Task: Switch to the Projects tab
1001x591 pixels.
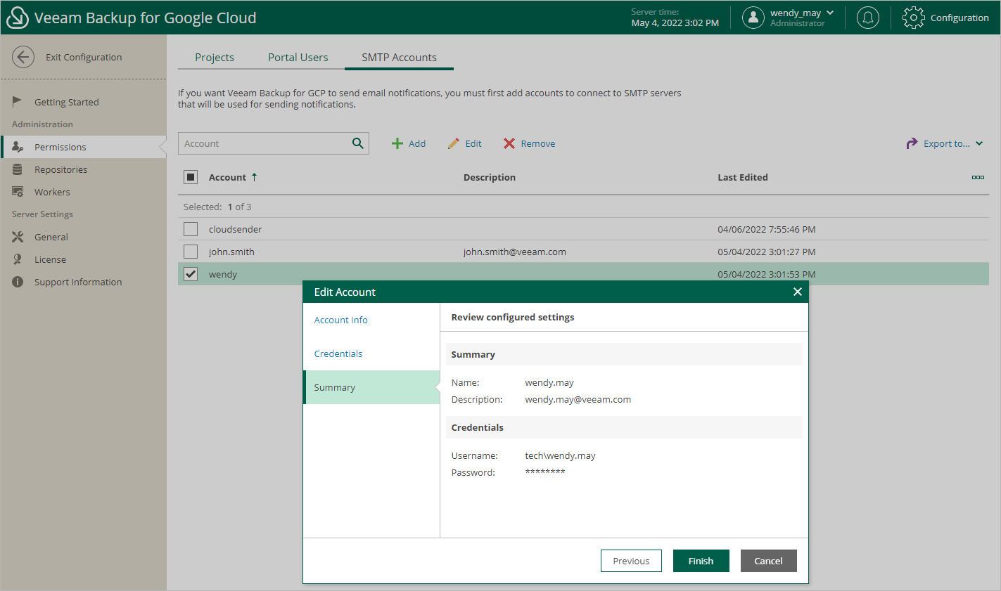Action: (215, 58)
